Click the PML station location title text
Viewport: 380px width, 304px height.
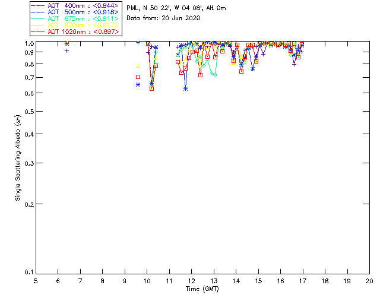click(176, 8)
